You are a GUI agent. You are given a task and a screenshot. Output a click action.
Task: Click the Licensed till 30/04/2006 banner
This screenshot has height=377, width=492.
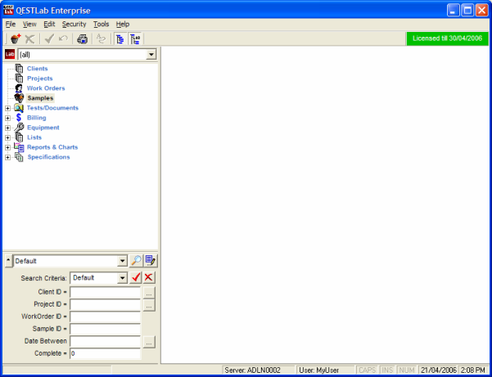pos(448,38)
